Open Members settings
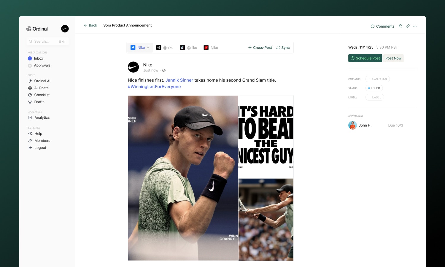 [42, 141]
